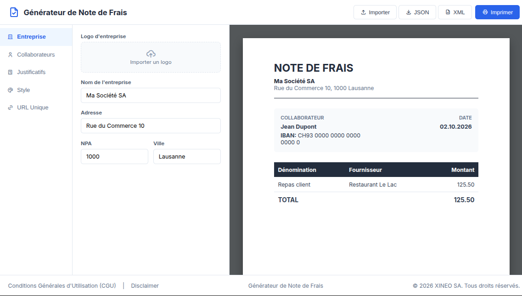This screenshot has width=522, height=296.
Task: Click the file icon in XML button
Action: (448, 12)
